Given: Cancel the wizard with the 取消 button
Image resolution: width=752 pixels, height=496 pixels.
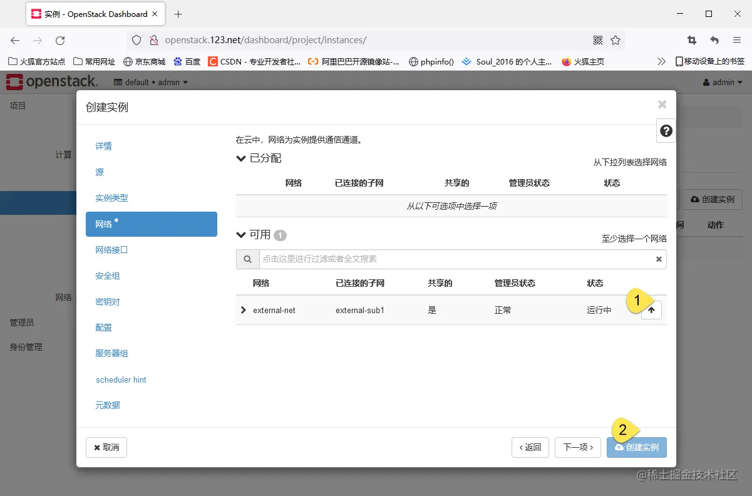Looking at the screenshot, I should pyautogui.click(x=106, y=447).
